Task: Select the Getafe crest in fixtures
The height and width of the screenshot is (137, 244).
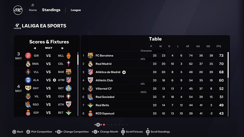Action: pyautogui.click(x=69, y=88)
